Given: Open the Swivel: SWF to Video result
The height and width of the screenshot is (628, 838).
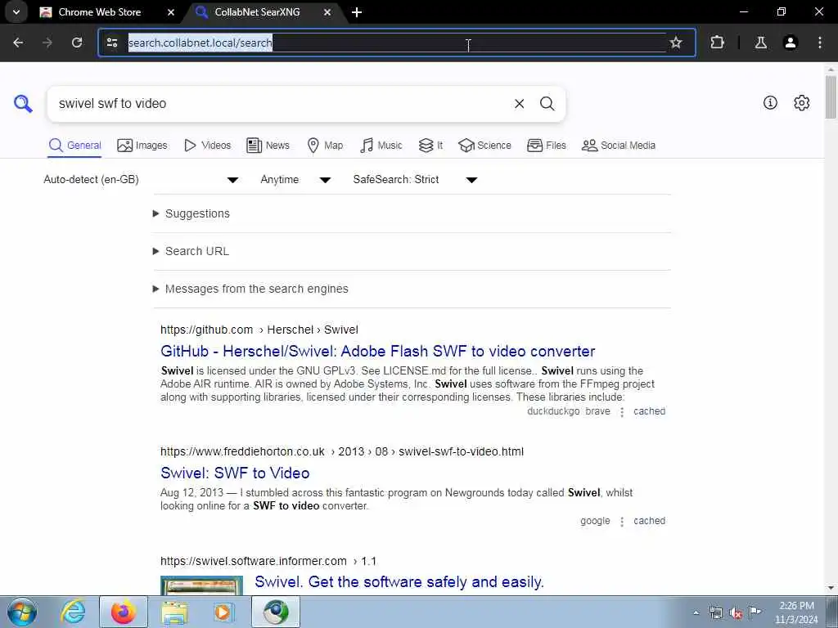Looking at the screenshot, I should [235, 473].
